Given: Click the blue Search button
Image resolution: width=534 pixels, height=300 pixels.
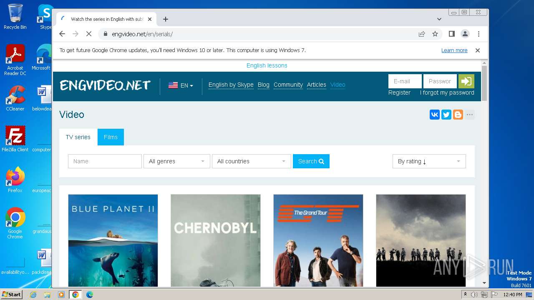Looking at the screenshot, I should tap(311, 161).
